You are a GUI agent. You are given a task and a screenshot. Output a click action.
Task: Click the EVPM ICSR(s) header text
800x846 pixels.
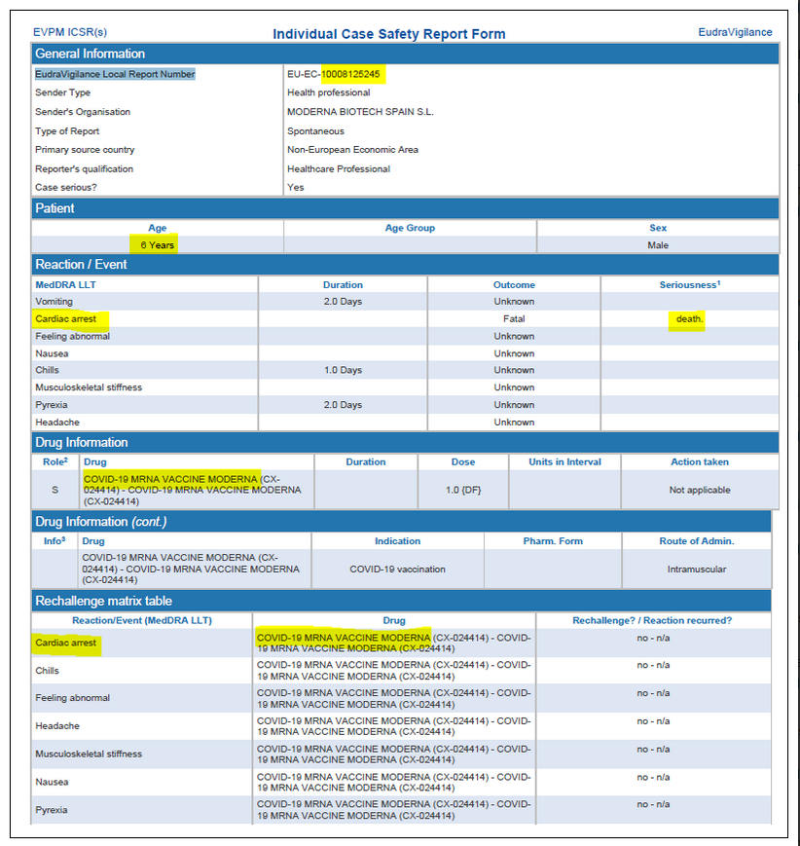click(x=70, y=32)
